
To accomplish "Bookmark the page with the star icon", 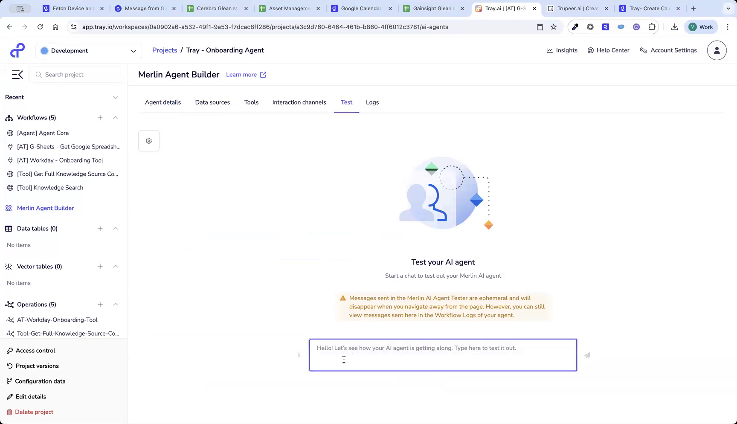I will coord(553,26).
